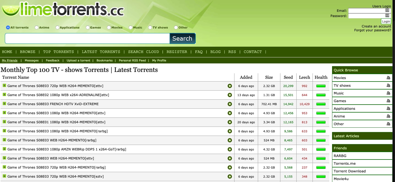Open SEARCH CLOUD in the navigation bar
Viewport: 395px width, 182px height.
pos(143,52)
